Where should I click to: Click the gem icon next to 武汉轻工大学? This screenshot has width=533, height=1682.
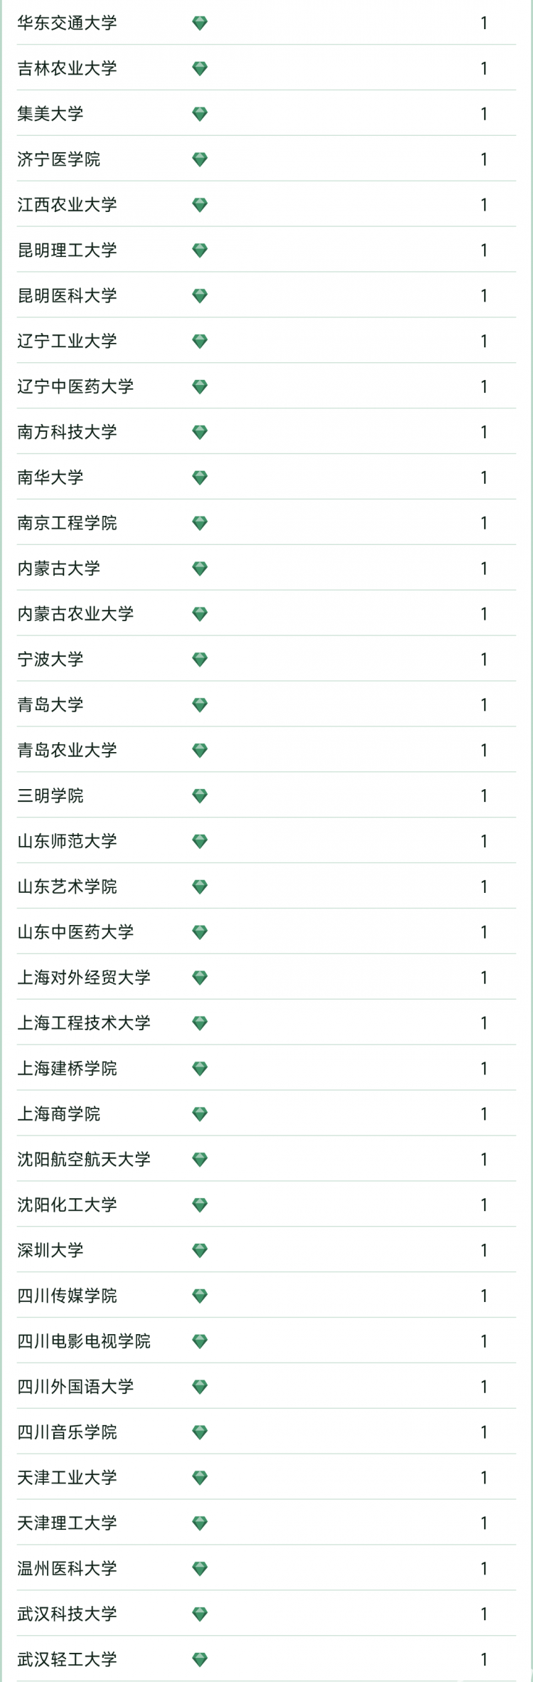tap(200, 1659)
